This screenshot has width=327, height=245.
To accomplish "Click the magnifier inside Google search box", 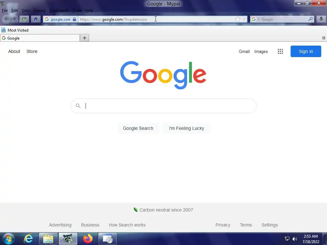I will [78, 106].
